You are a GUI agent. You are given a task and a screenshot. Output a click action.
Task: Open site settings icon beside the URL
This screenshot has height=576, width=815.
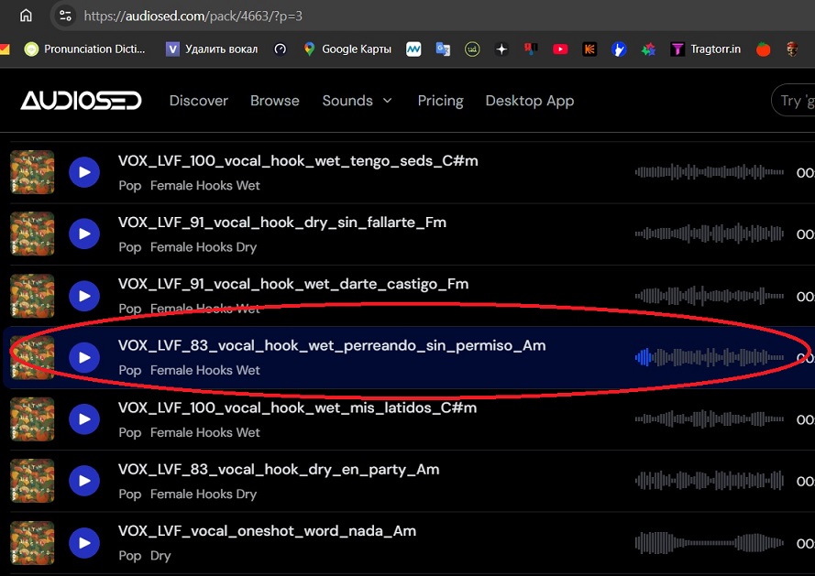[65, 16]
